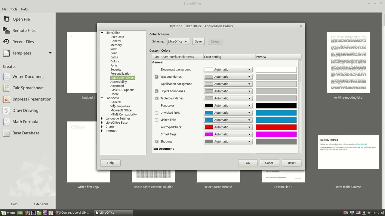Screen dimensions: 385x216
Task: Click the Open File folder icon
Action: click(6, 19)
